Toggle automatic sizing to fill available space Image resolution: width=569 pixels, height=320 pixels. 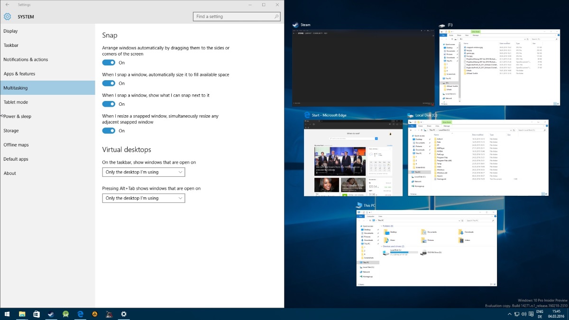[x=109, y=83]
